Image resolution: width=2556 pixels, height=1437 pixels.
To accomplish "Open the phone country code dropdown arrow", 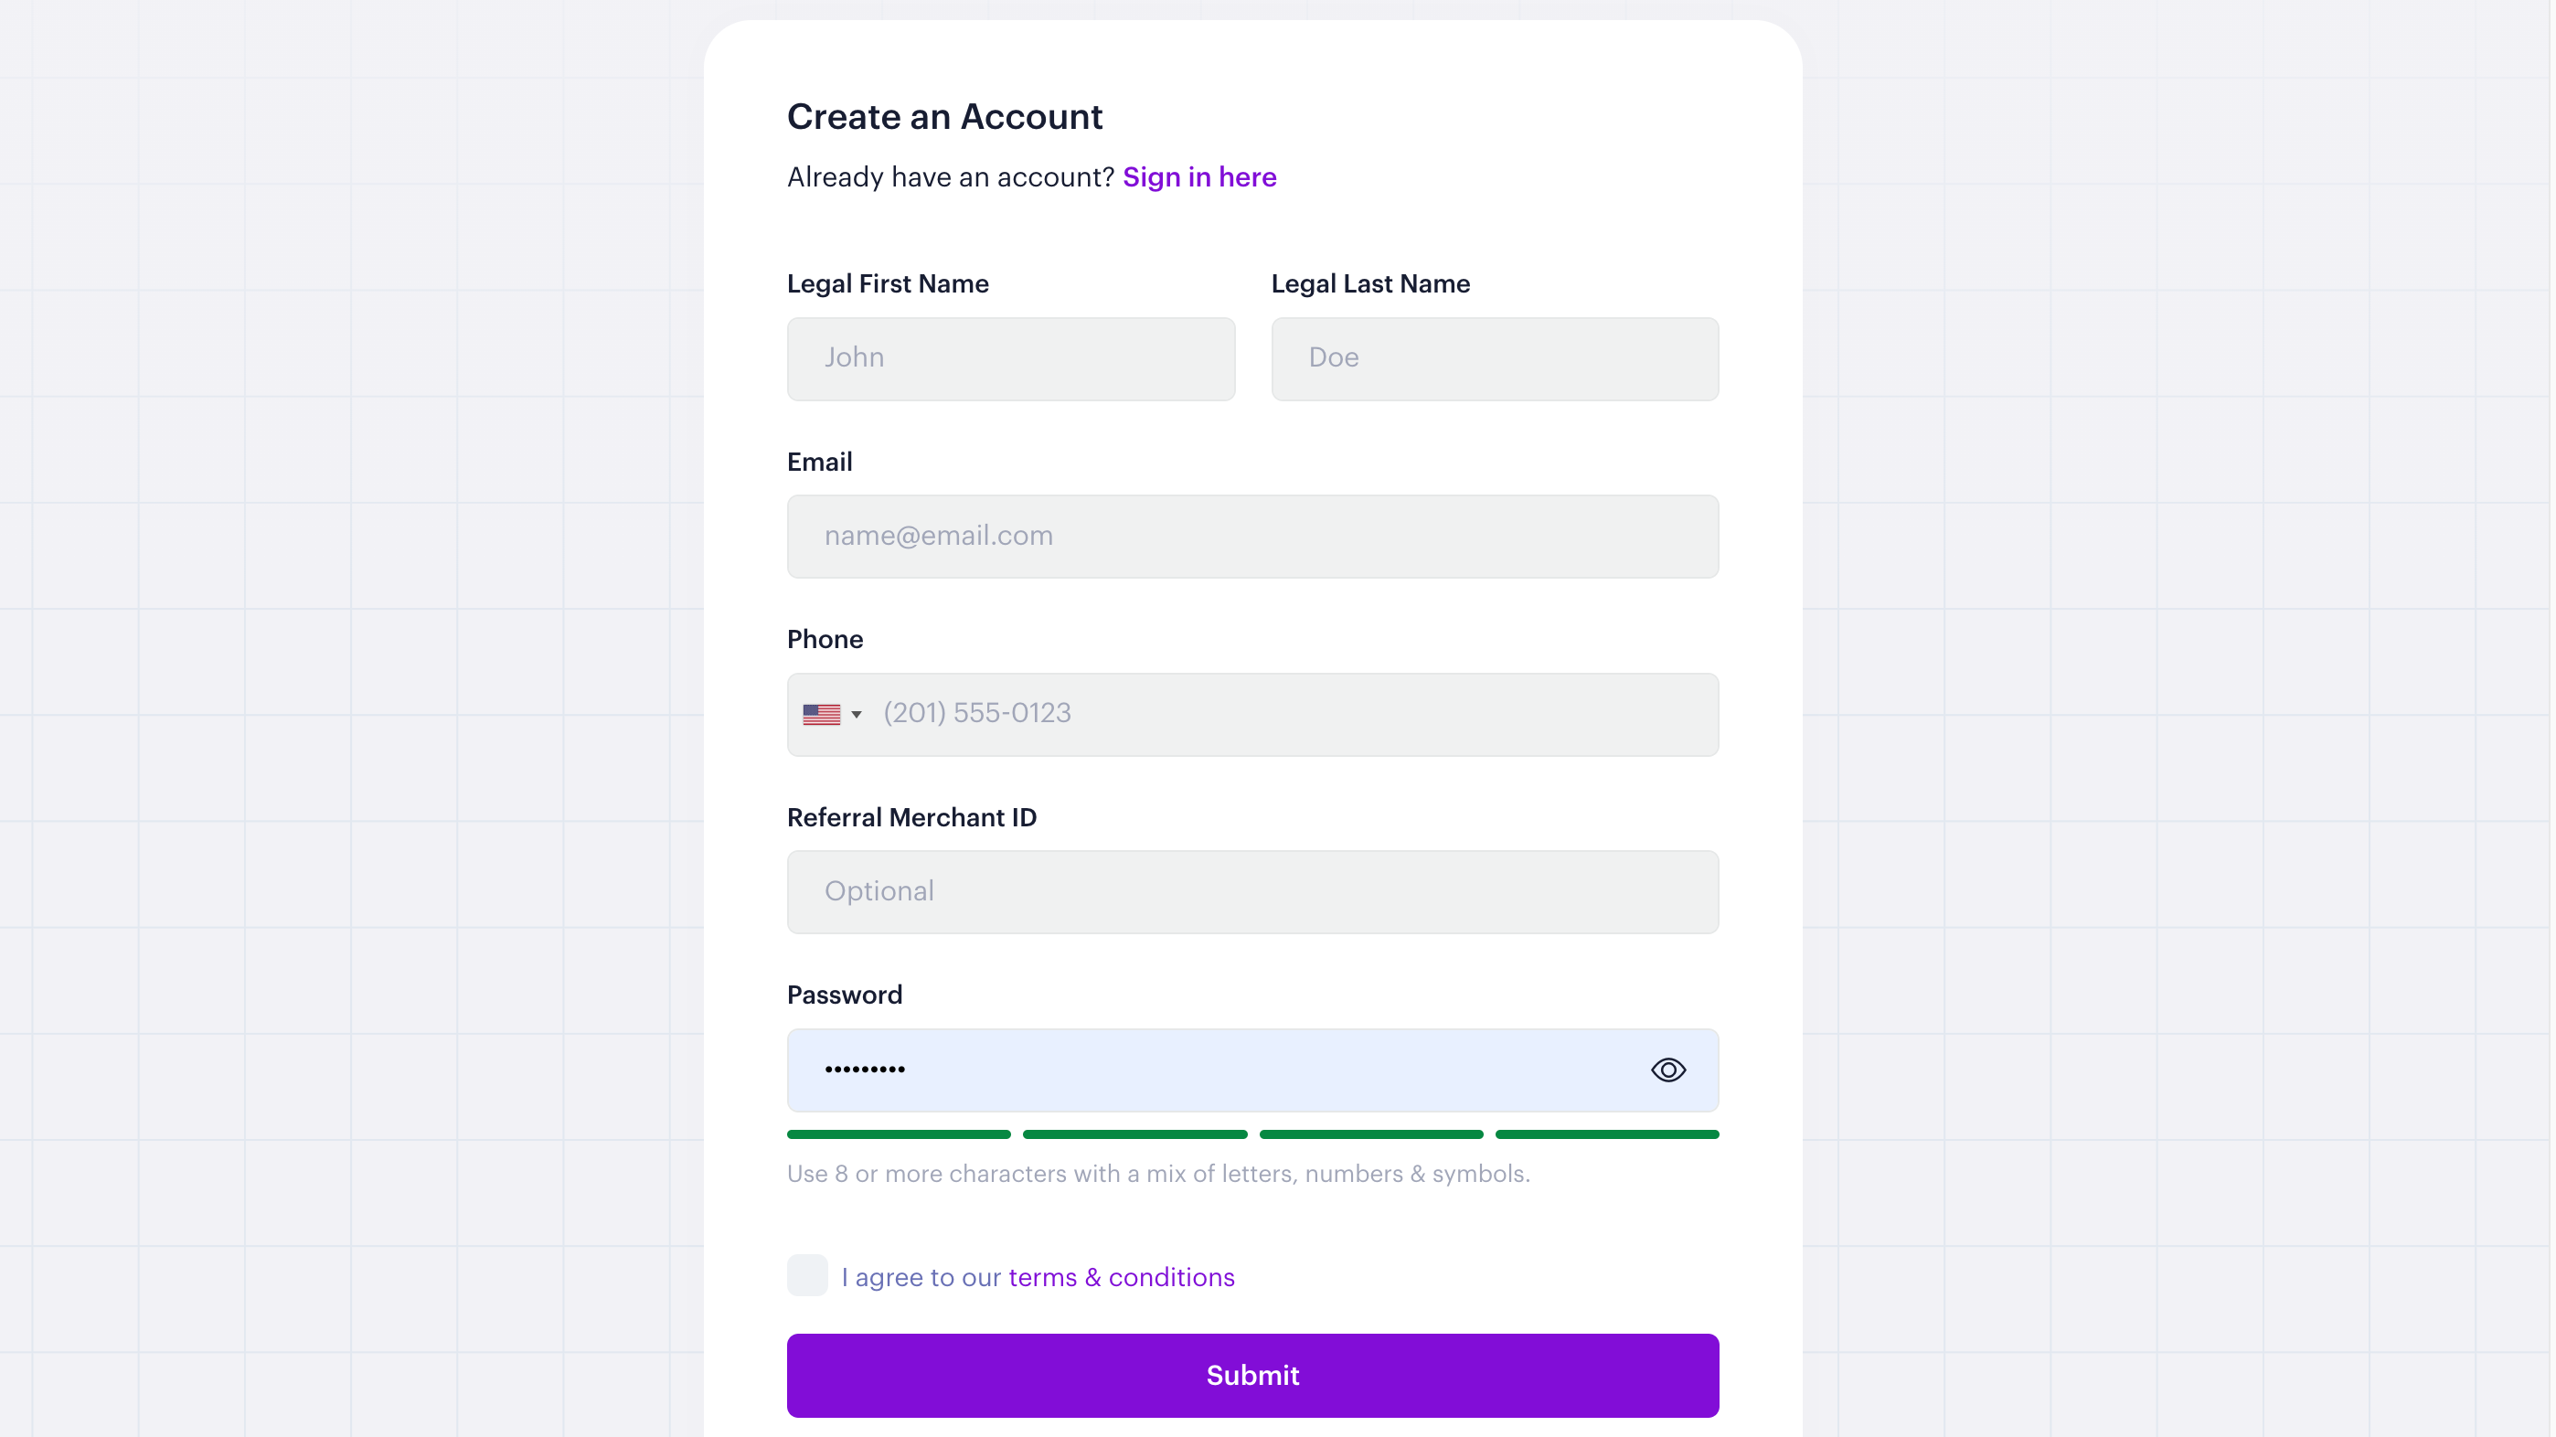I will 857,715.
